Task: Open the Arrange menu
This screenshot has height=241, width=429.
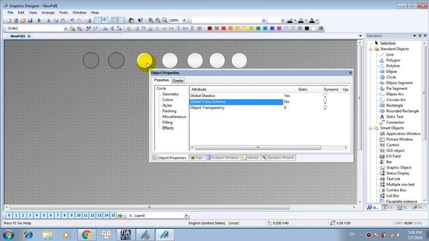Action: click(x=48, y=13)
